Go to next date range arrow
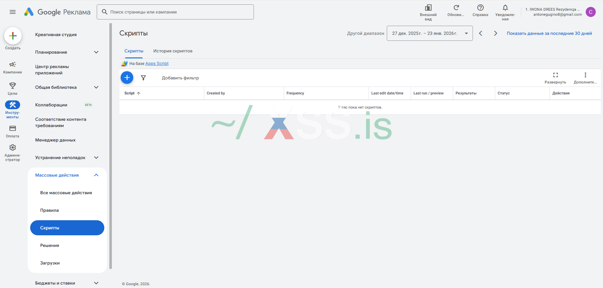Viewport: 603px width, 288px height. click(x=496, y=33)
